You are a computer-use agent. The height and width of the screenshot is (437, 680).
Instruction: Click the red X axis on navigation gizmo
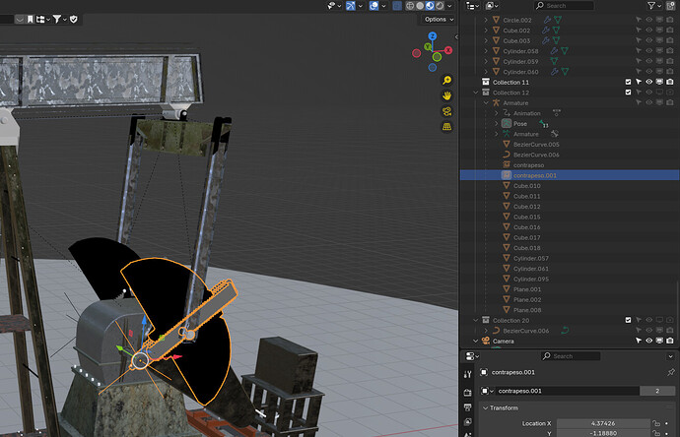tap(448, 50)
